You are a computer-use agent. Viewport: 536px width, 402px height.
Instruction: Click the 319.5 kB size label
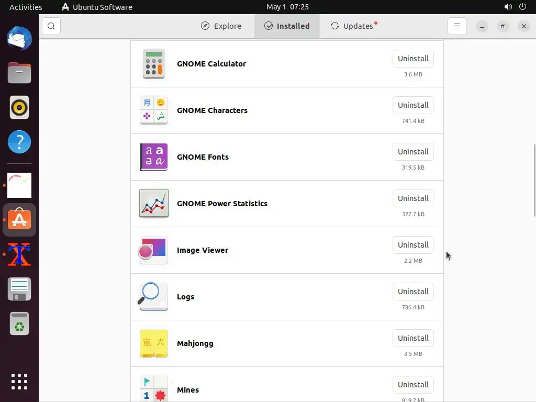click(x=413, y=167)
